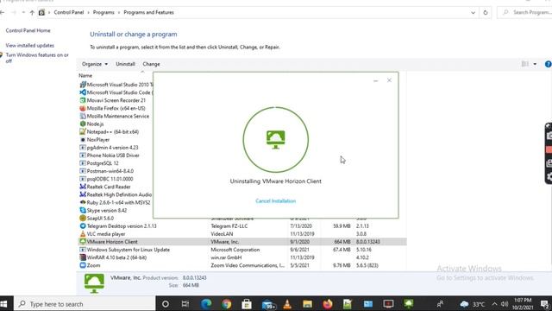Select pgAdmin 4 version 4.23 row

116,148
